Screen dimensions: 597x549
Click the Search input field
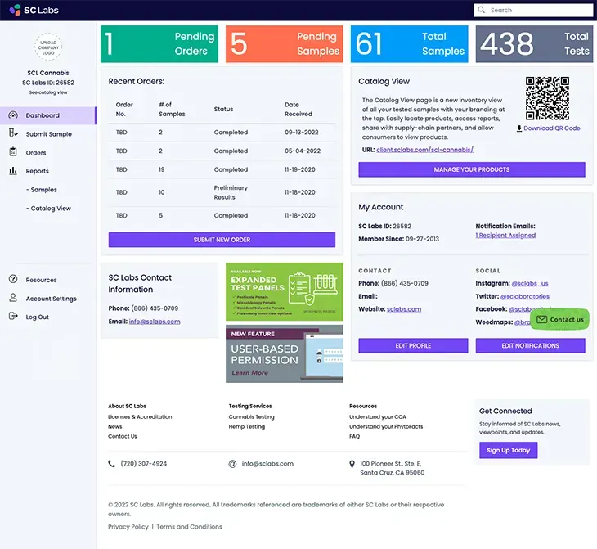533,11
